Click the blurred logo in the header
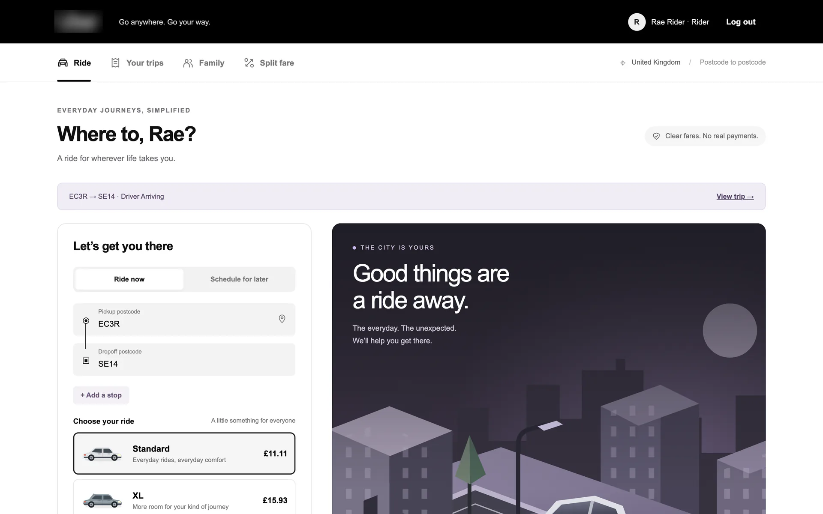 click(x=78, y=22)
